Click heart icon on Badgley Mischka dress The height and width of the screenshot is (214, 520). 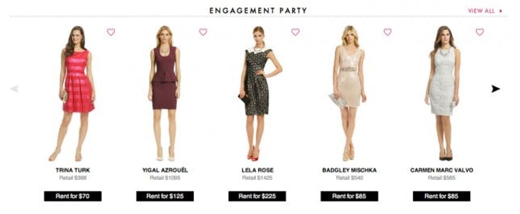click(x=387, y=32)
